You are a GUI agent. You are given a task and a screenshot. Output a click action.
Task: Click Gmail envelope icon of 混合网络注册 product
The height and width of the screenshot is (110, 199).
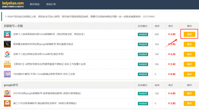coord(7,34)
